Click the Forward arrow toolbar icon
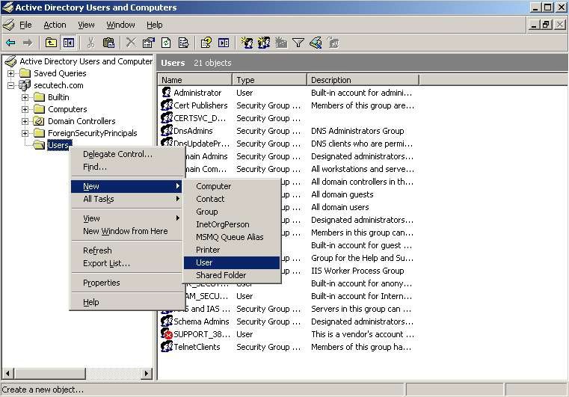 tap(28, 43)
